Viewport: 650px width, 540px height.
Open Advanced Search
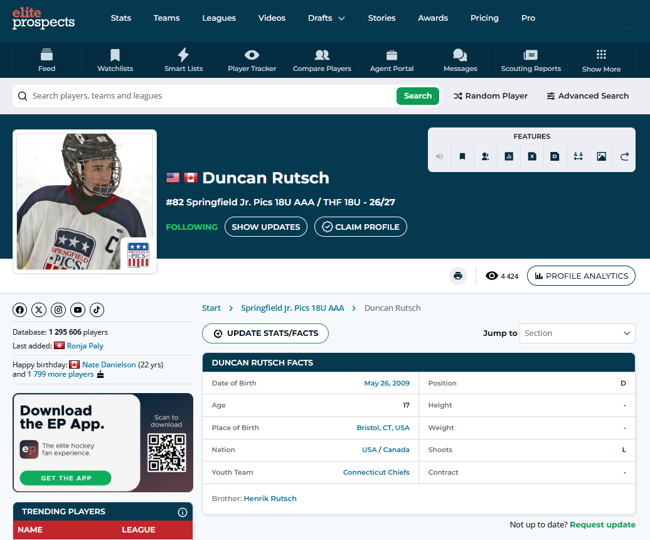(x=587, y=96)
